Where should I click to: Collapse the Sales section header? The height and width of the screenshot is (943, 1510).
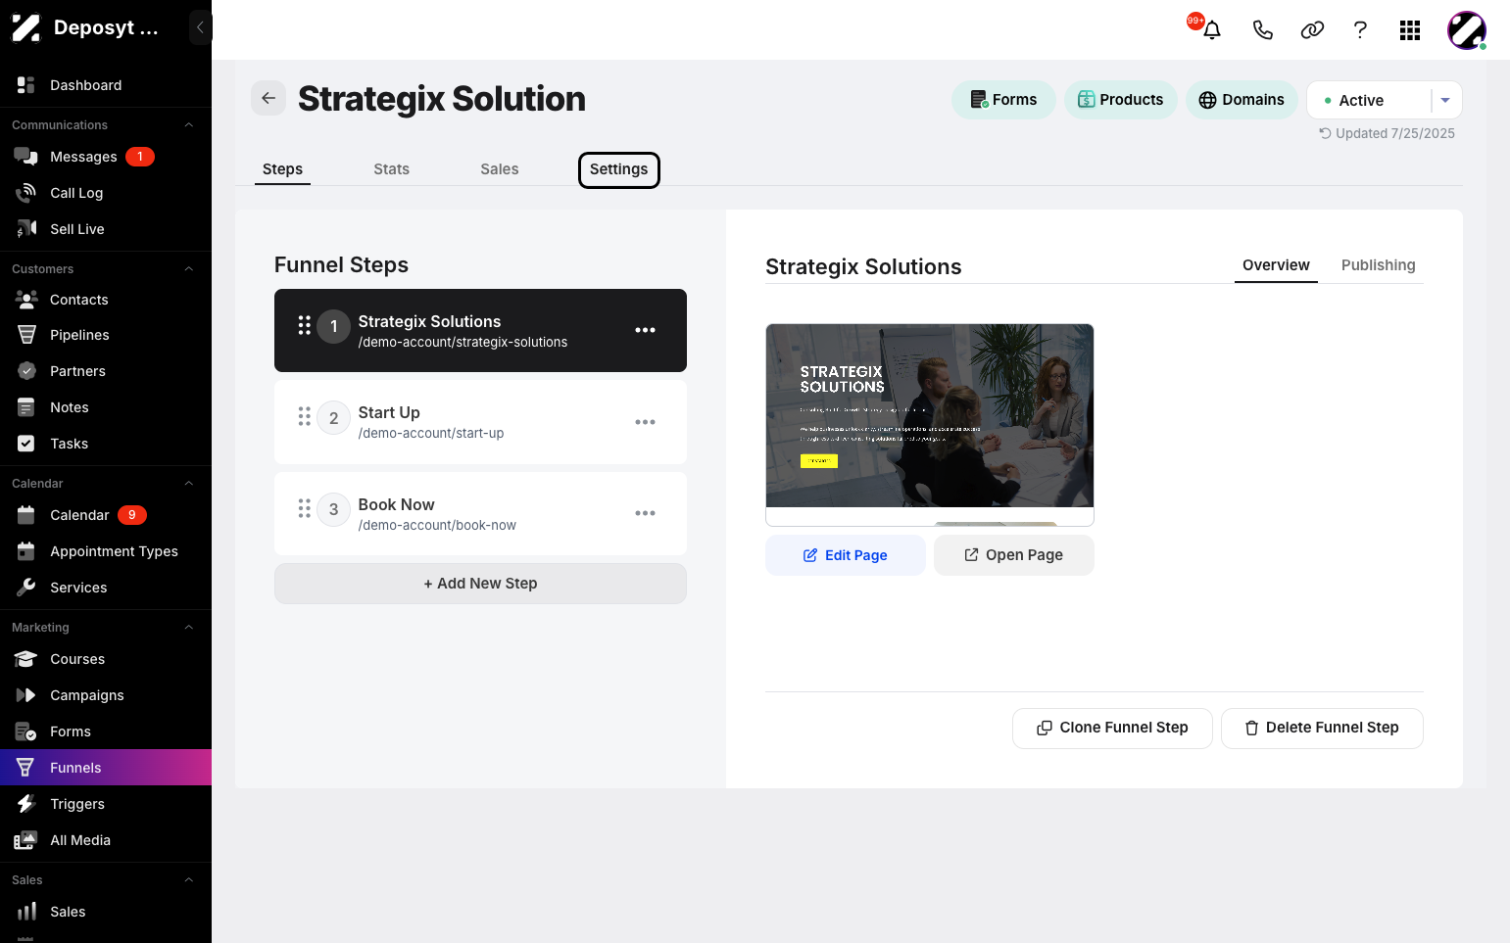point(189,880)
